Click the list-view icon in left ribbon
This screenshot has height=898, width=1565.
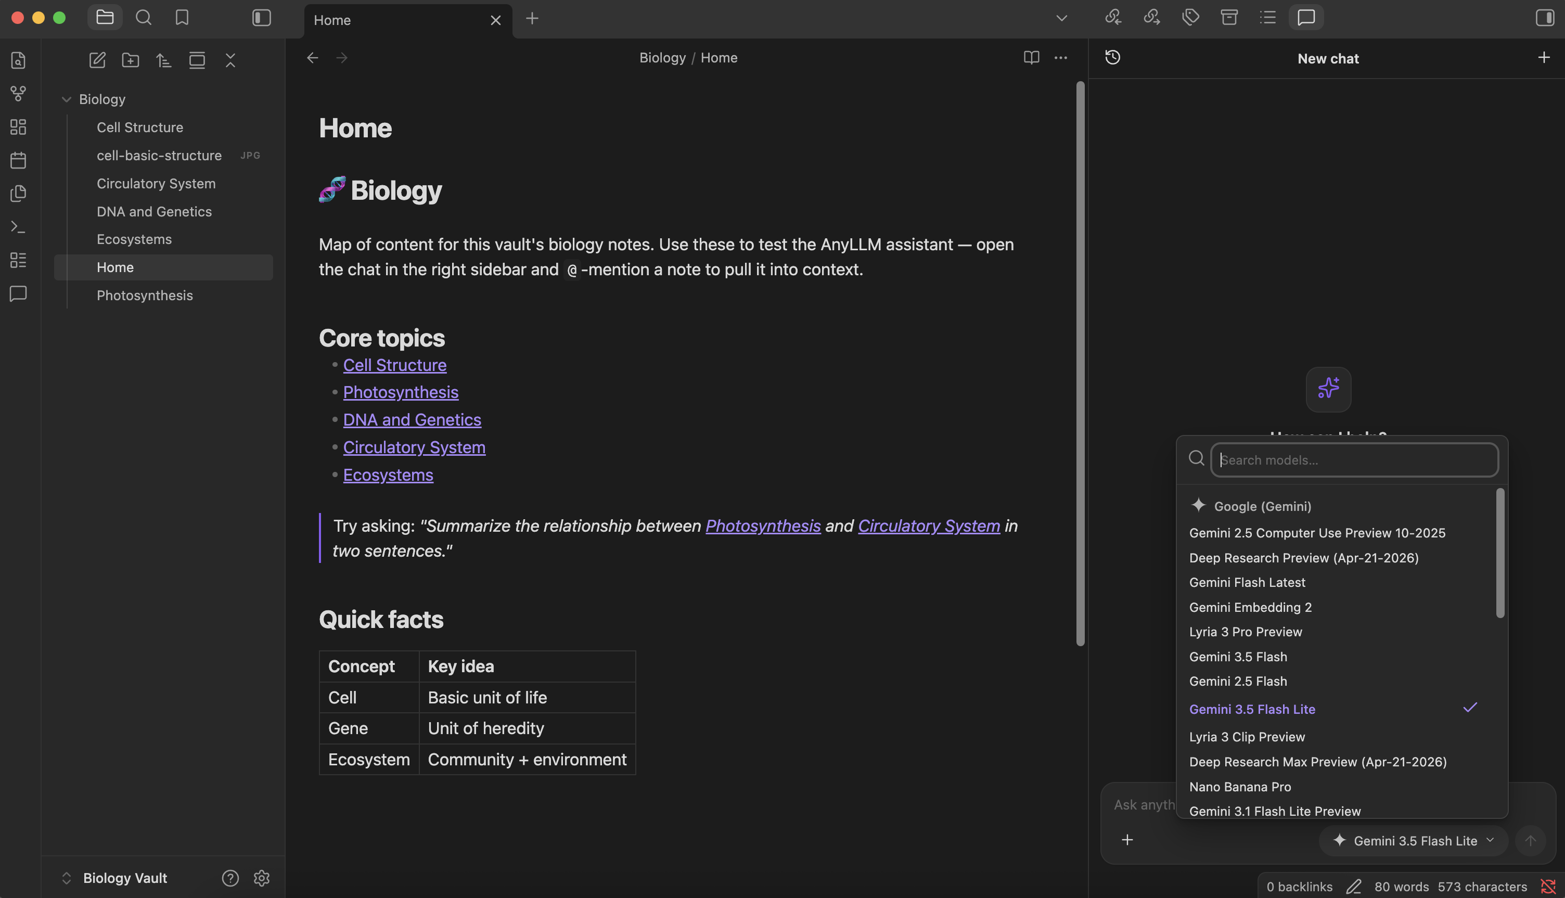click(19, 260)
